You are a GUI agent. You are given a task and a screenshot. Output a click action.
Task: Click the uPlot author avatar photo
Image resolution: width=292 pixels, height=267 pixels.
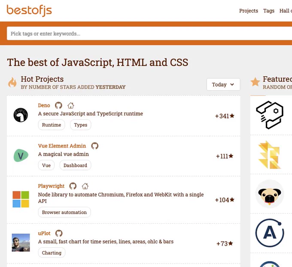pos(21,243)
